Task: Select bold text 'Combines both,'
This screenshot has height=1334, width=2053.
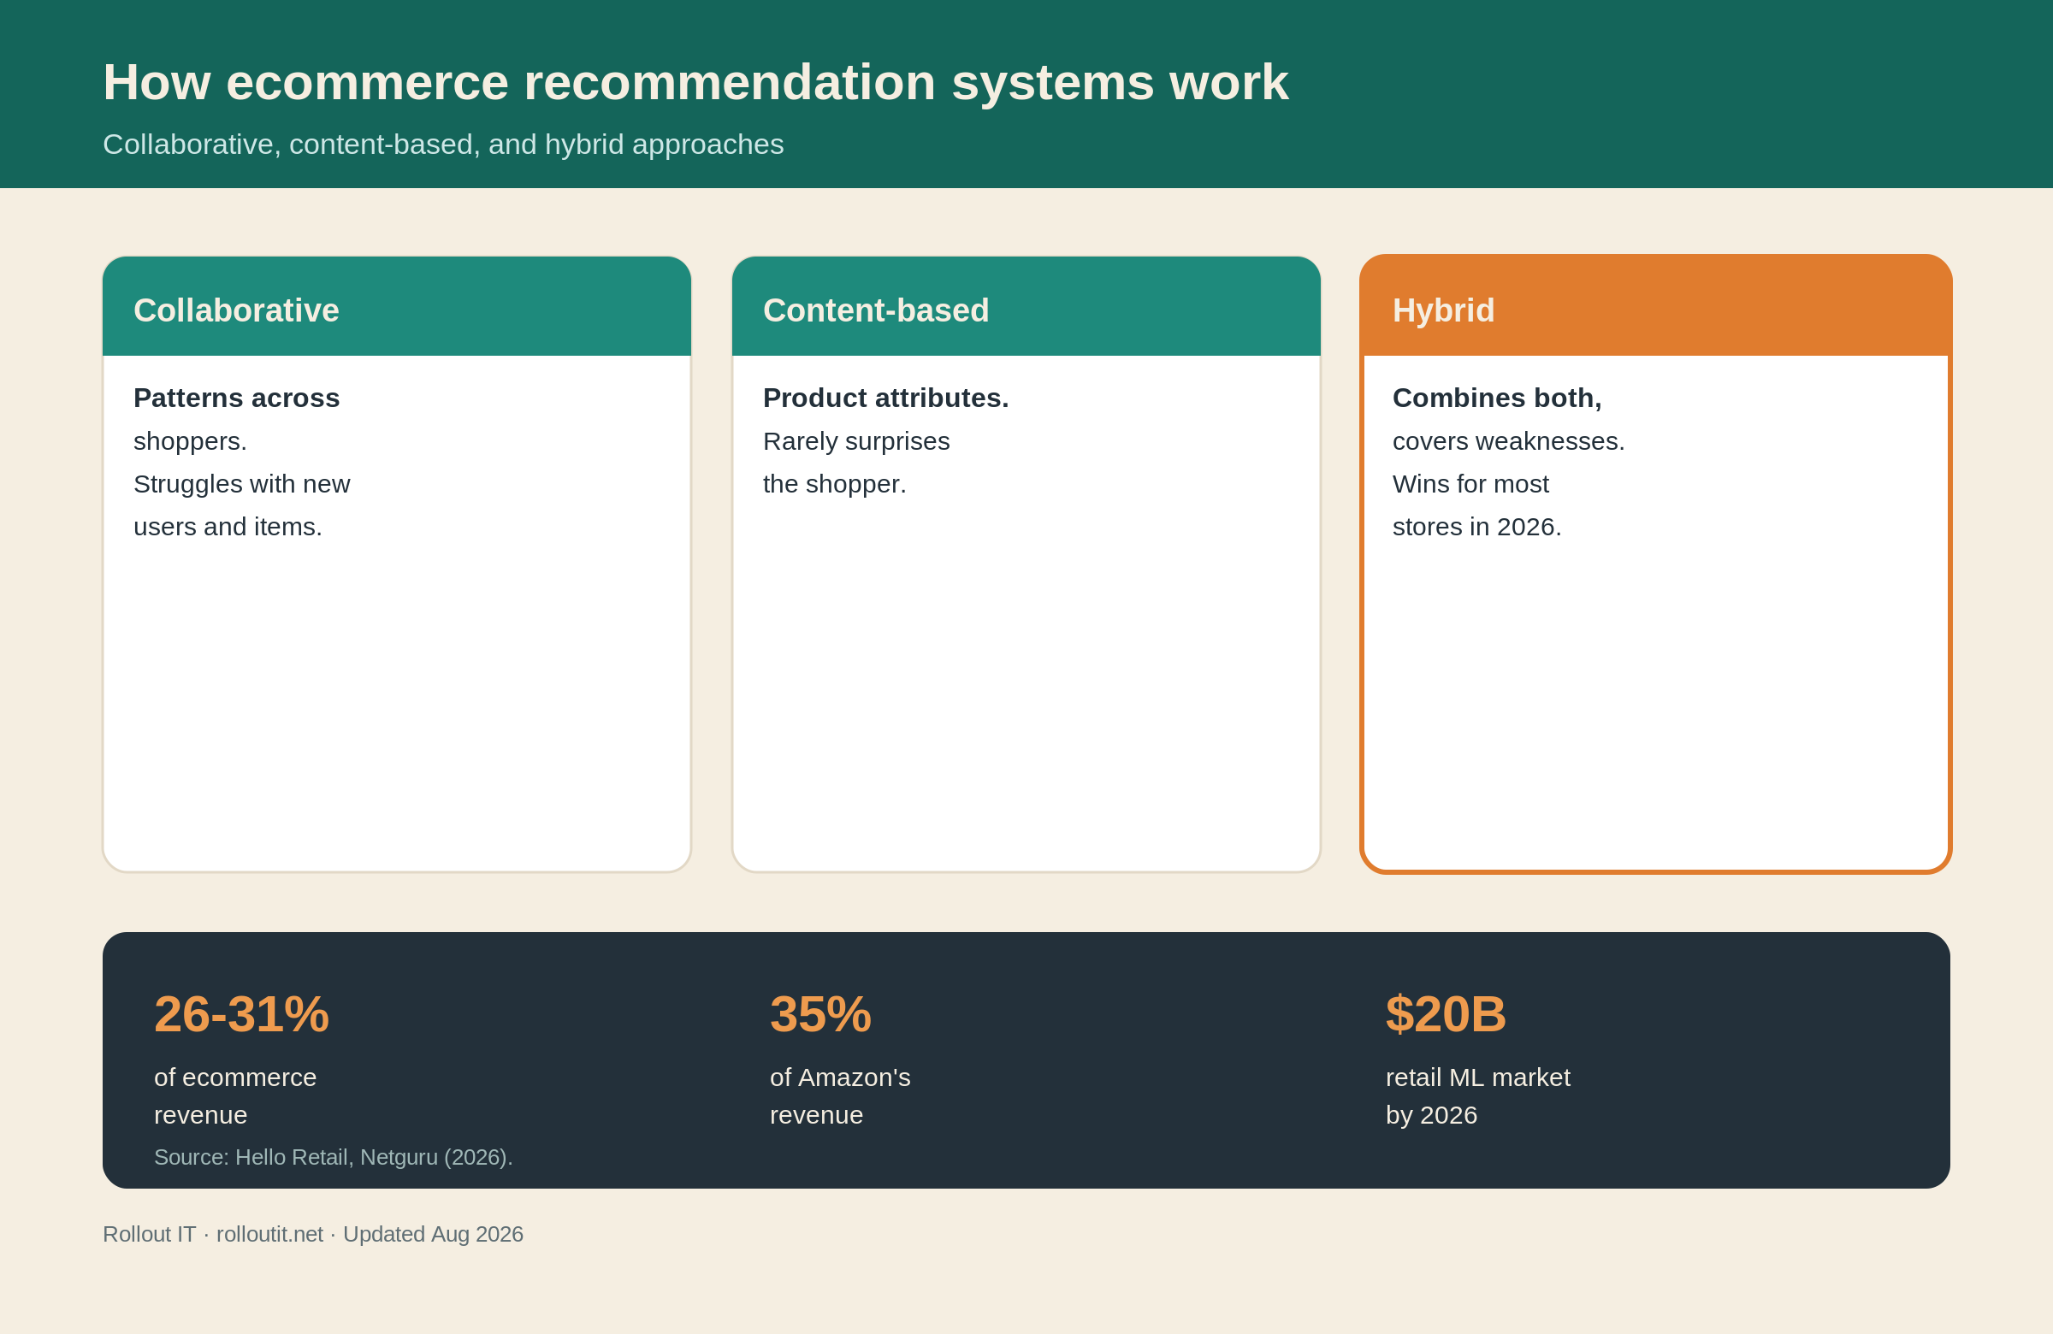Action: tap(1497, 398)
